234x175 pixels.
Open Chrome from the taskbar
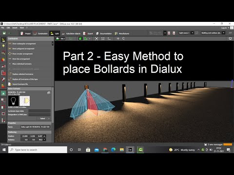(105, 150)
